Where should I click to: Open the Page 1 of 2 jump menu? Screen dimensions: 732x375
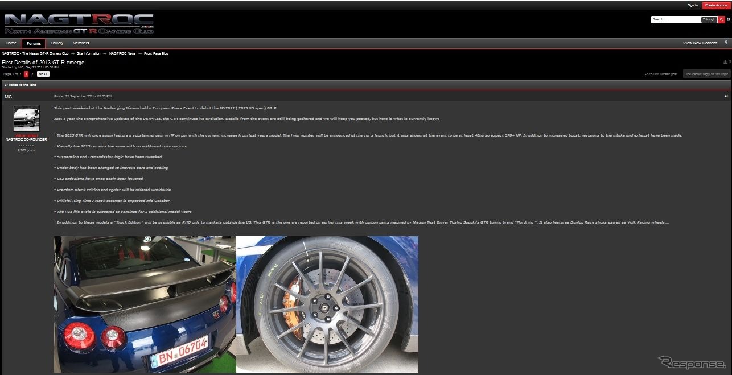(x=12, y=74)
